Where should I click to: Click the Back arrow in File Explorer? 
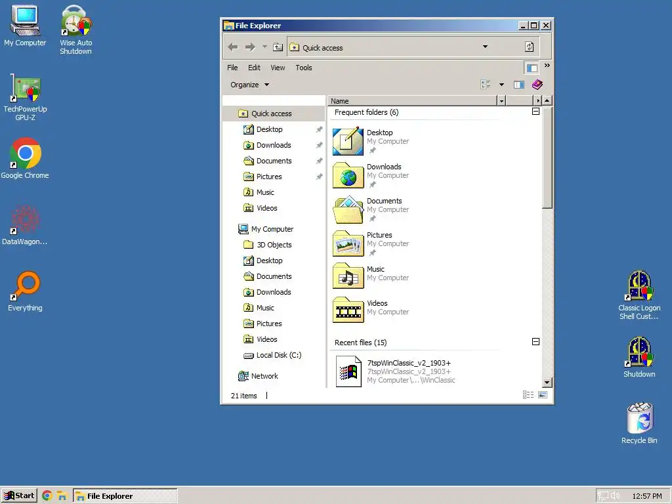[233, 47]
